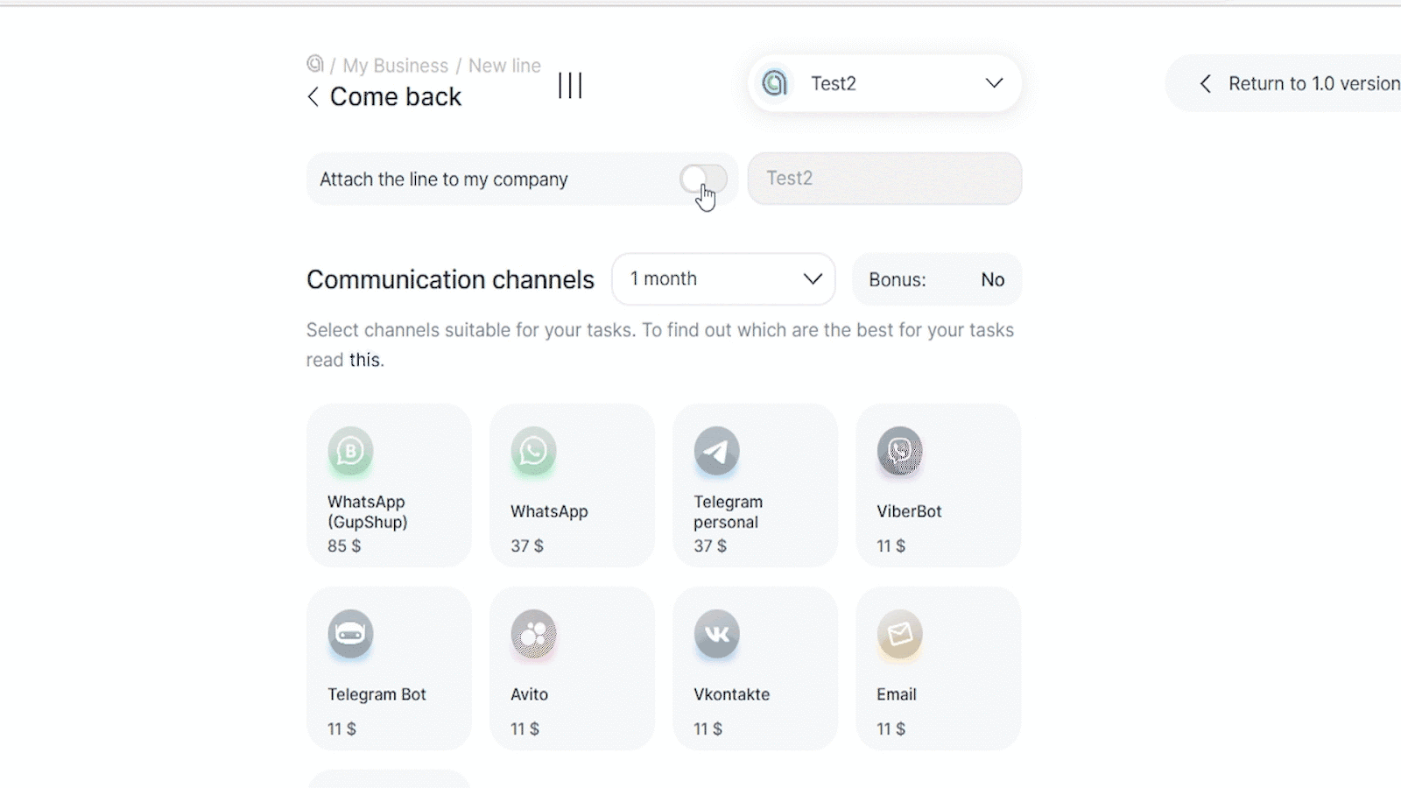Open the Test2 company dropdown

pyautogui.click(x=884, y=83)
